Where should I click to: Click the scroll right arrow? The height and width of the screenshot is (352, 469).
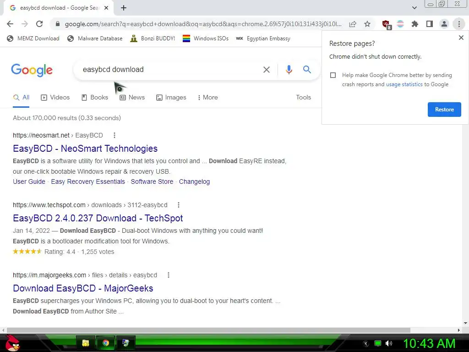click(458, 330)
